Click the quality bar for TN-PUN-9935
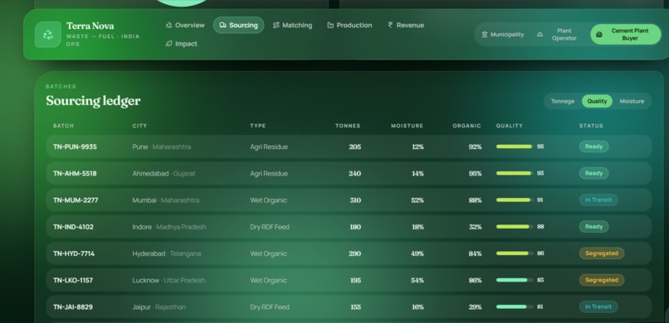The height and width of the screenshot is (323, 669). 514,147
